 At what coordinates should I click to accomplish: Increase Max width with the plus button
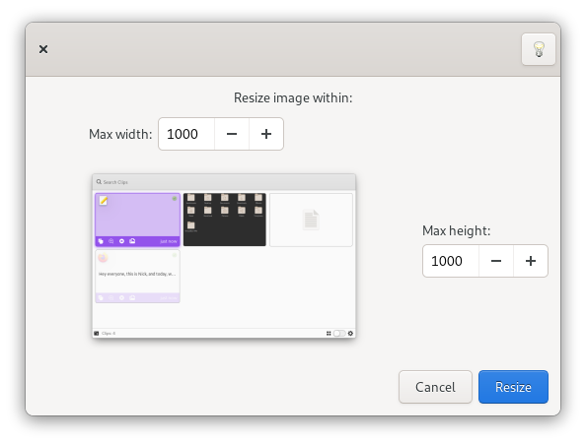click(266, 134)
